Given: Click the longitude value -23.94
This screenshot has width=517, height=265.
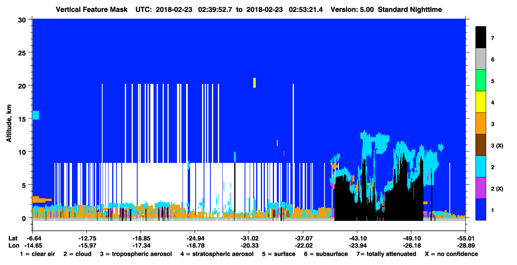Looking at the screenshot, I should [x=357, y=246].
